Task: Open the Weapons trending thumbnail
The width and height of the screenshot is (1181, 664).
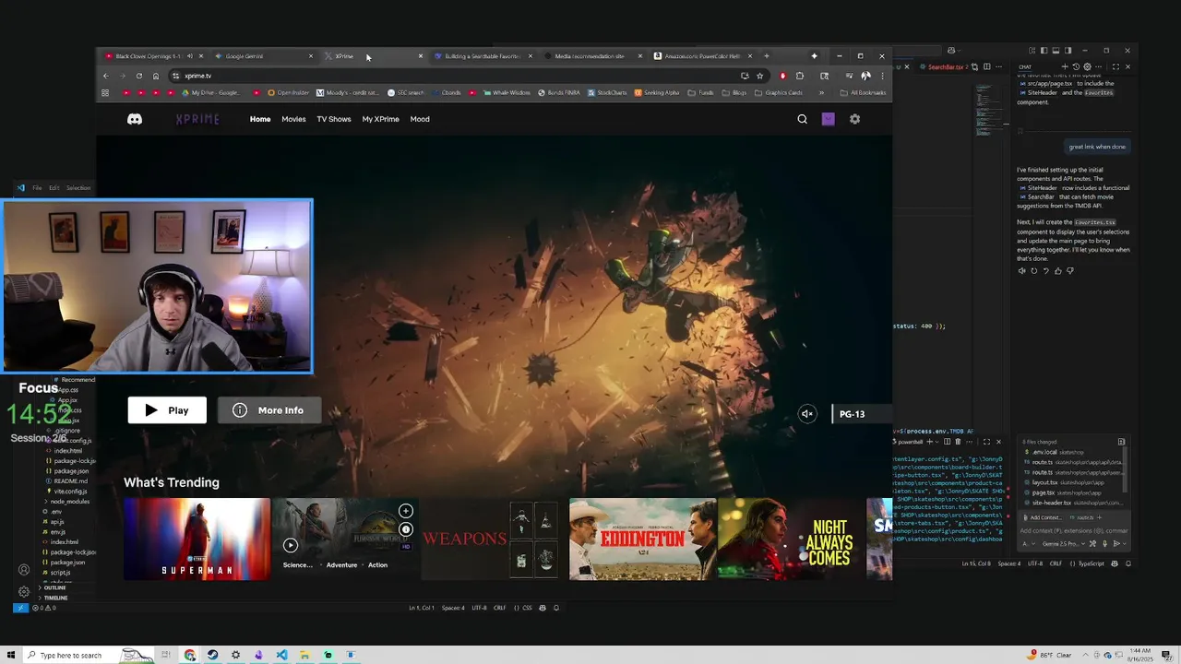Action: click(489, 539)
